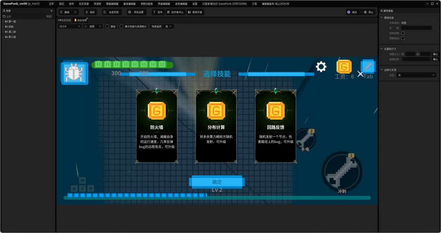Open the 设置 menu

[195, 4]
